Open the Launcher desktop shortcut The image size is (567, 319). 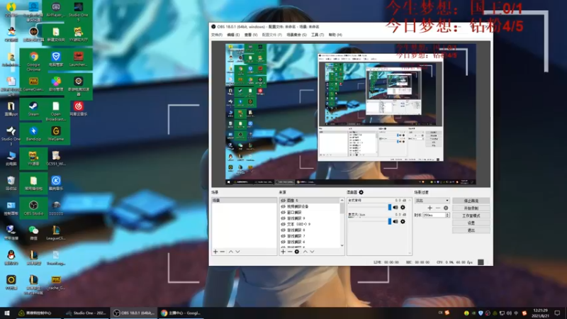click(78, 59)
